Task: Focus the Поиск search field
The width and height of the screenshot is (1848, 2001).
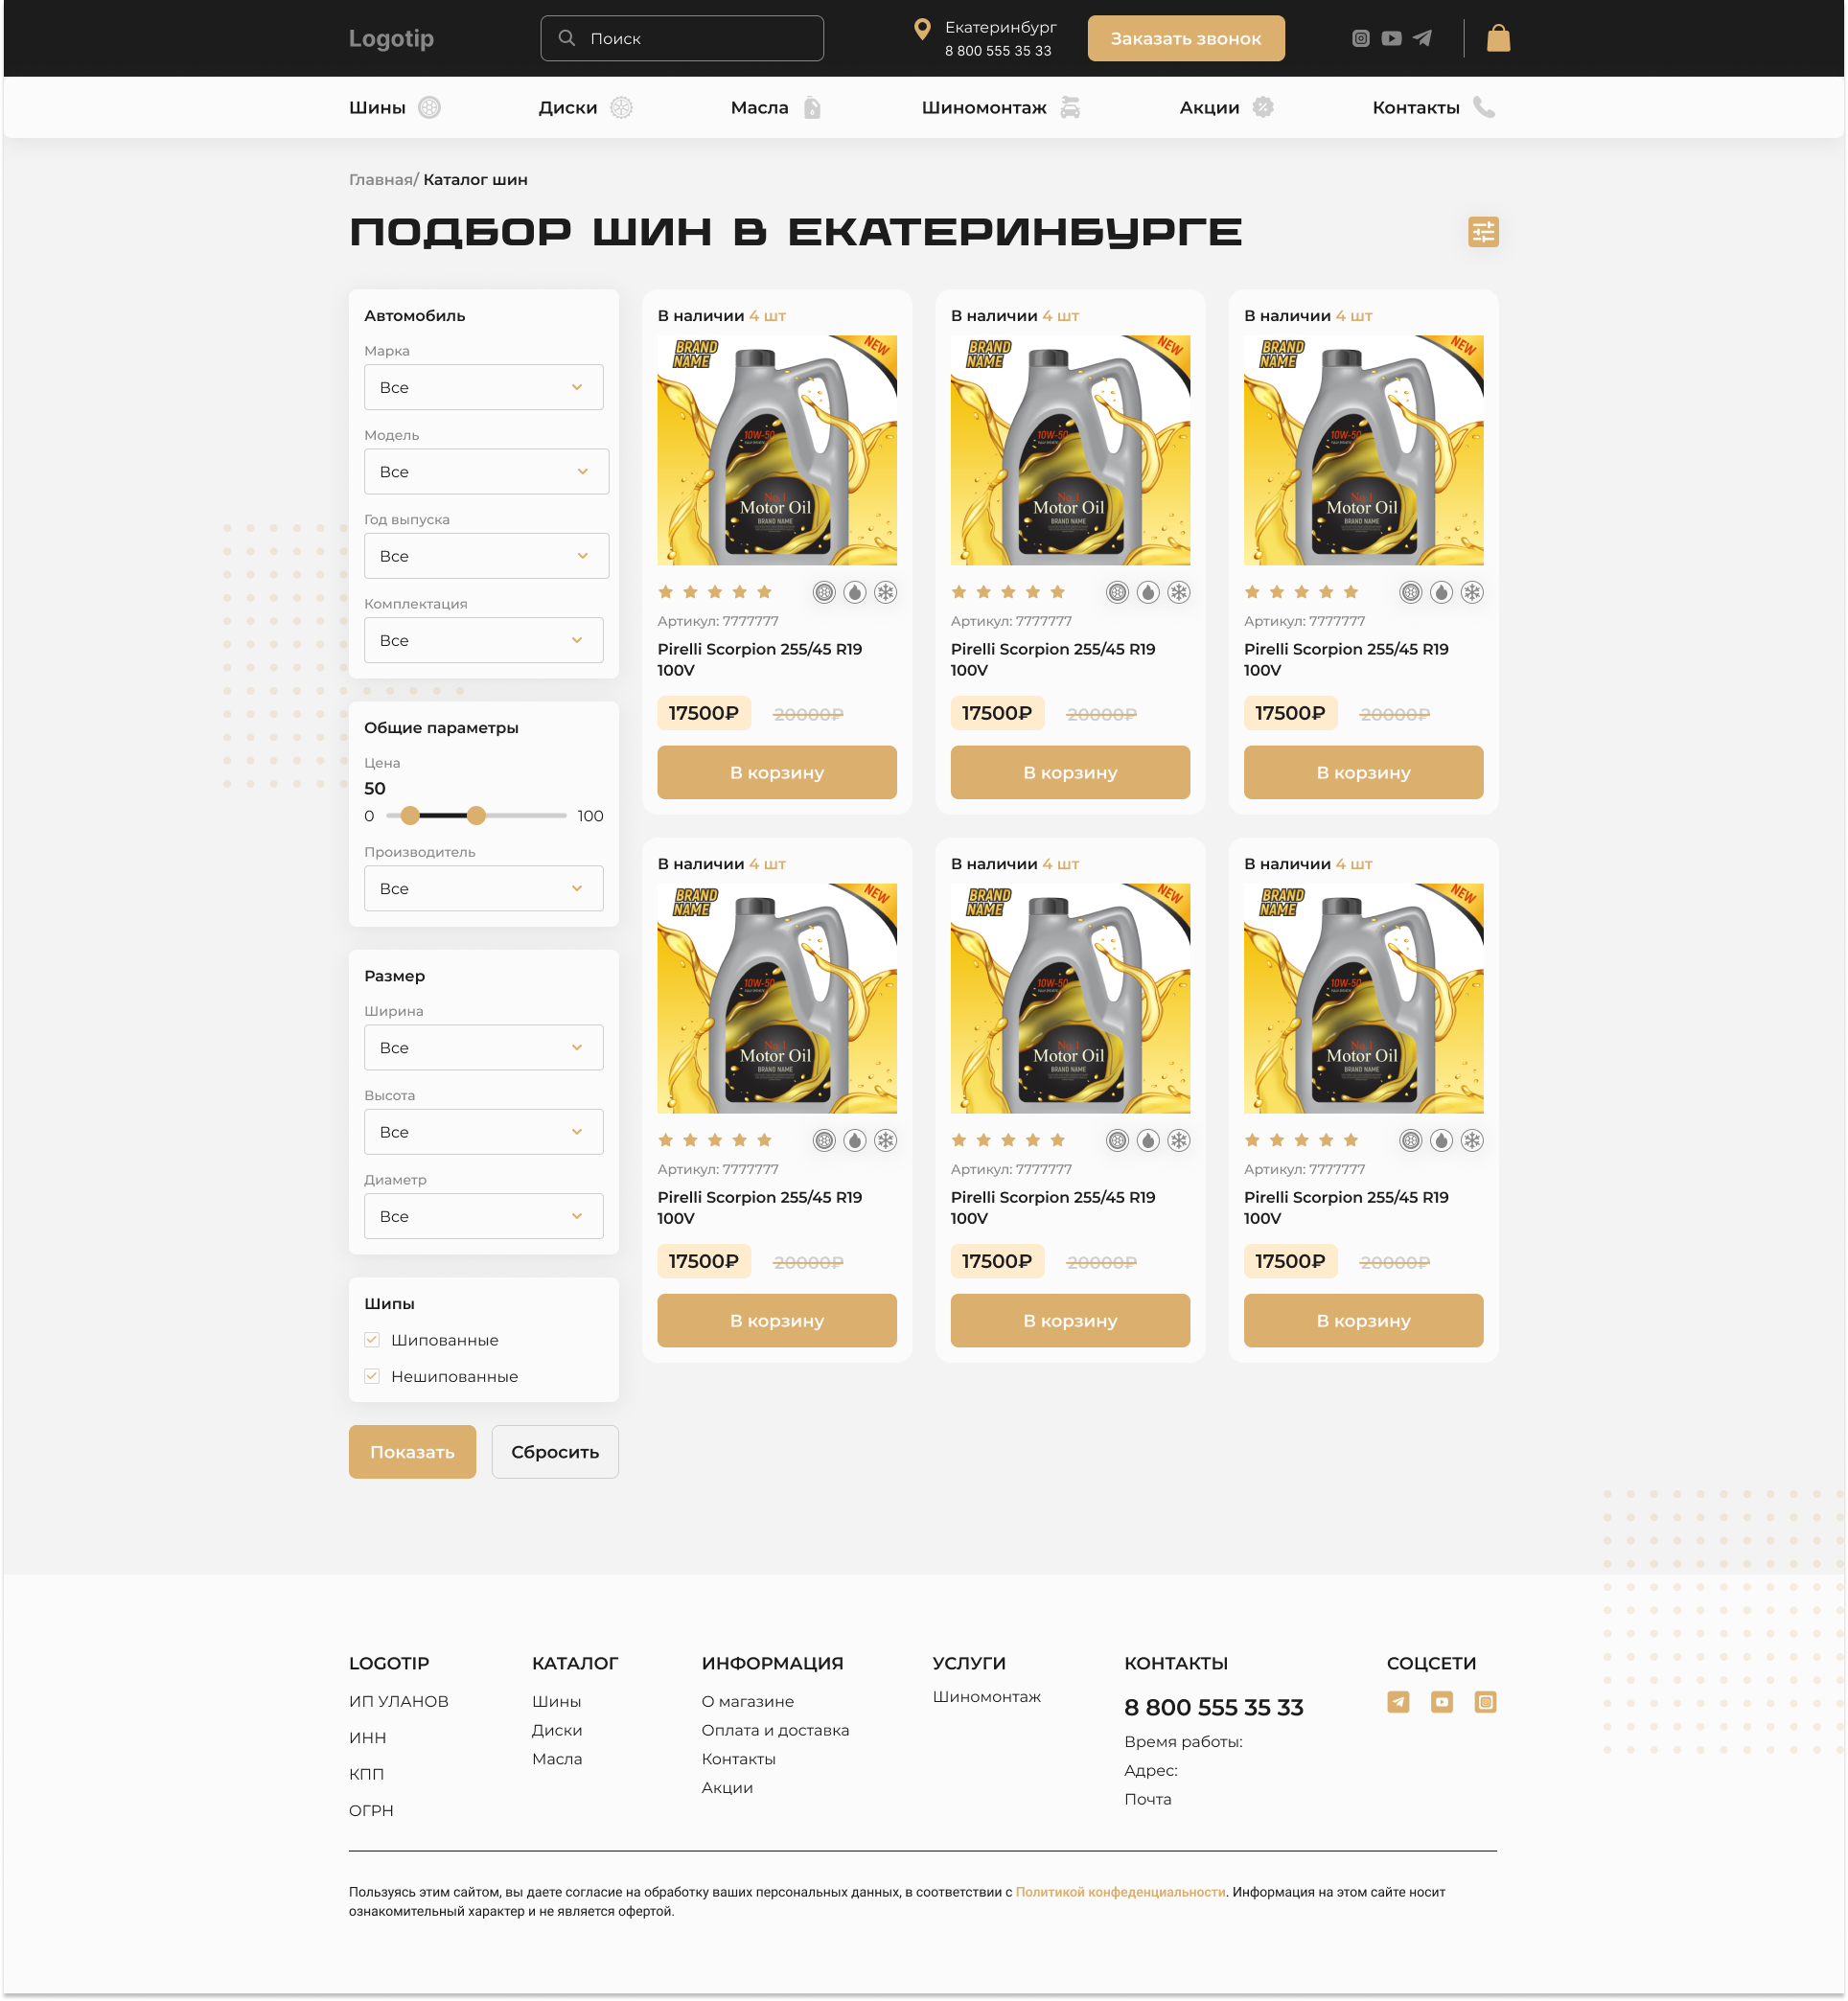Action: (682, 38)
